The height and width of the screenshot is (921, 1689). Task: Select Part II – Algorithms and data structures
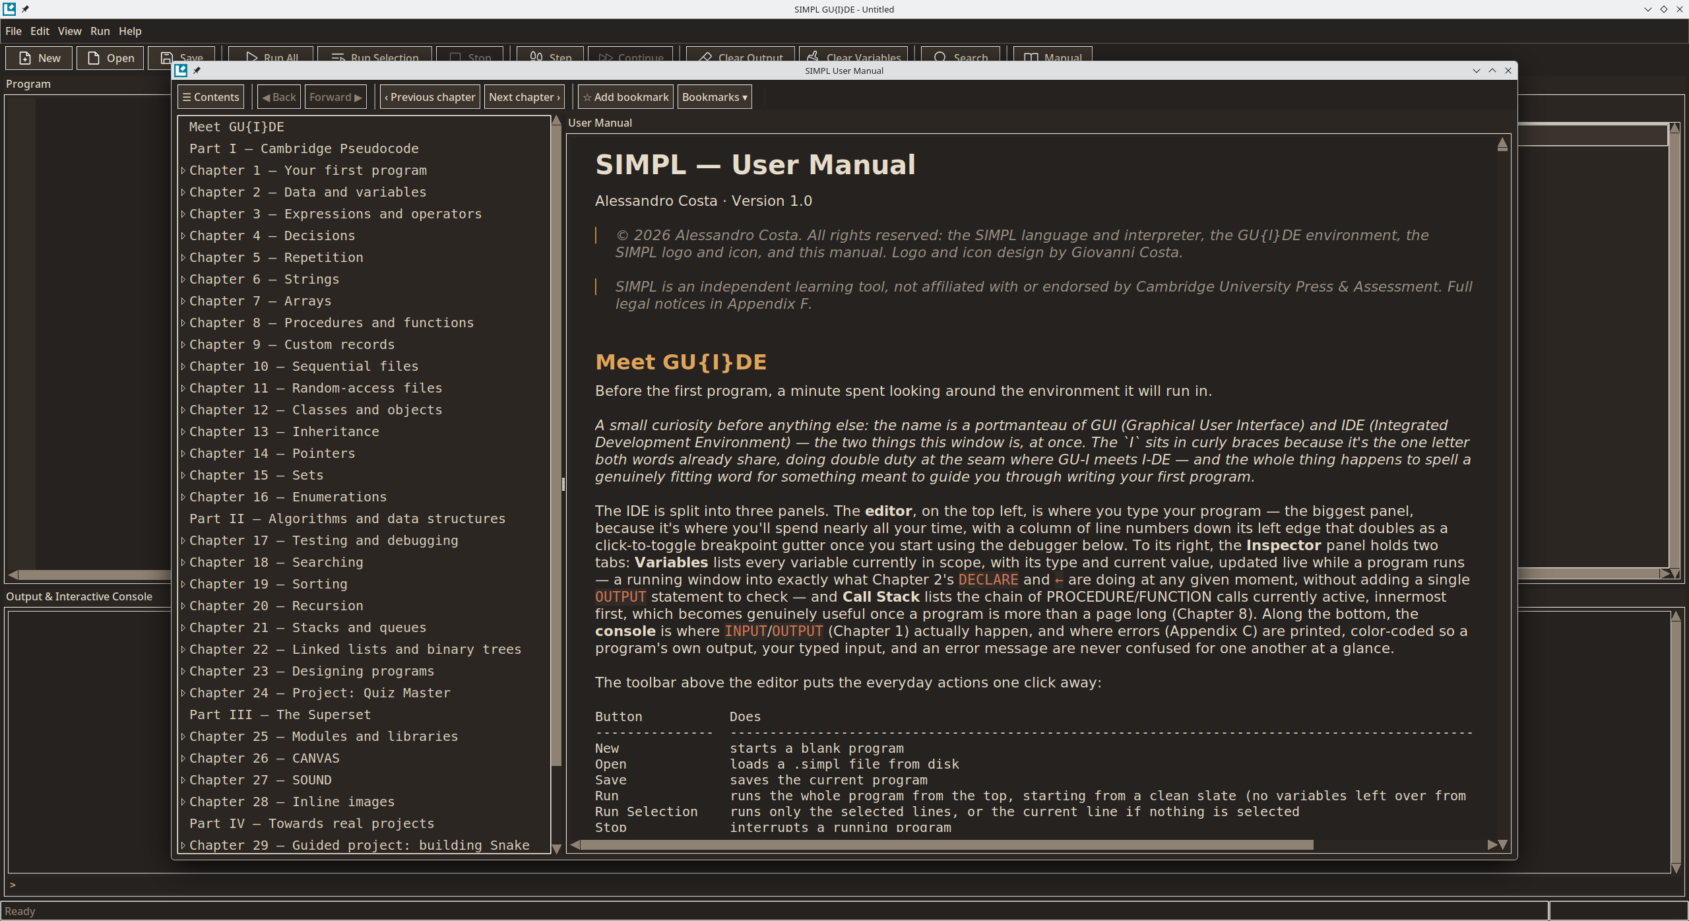(347, 519)
